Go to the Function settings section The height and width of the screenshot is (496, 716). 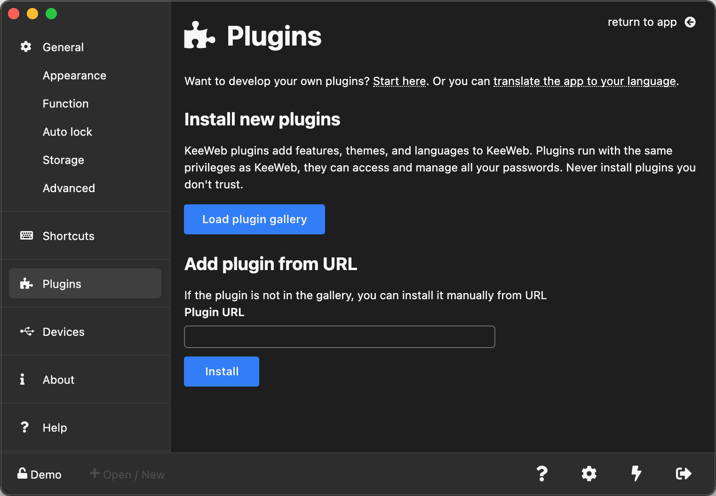point(65,104)
